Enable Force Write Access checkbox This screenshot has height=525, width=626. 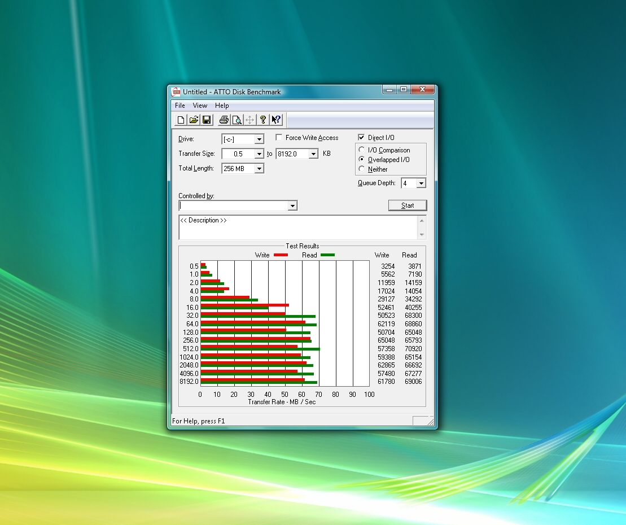coord(279,137)
